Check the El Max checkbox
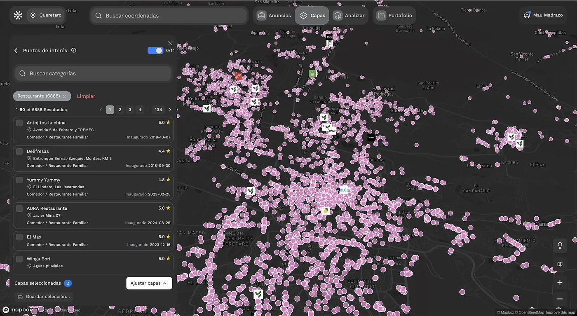 tap(19, 237)
